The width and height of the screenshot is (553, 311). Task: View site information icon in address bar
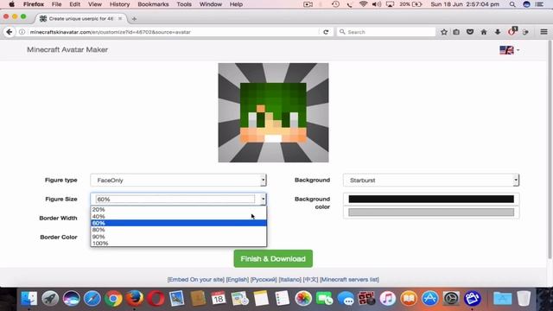tap(22, 32)
